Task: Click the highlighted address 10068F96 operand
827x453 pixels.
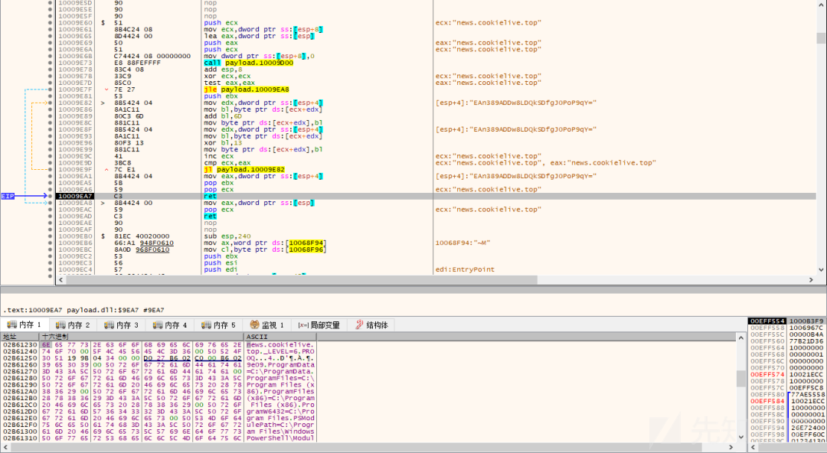Action: click(x=308, y=249)
